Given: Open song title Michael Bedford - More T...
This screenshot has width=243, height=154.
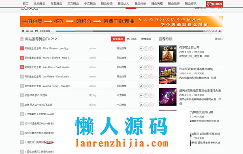Looking at the screenshot, I should coord(48,58).
